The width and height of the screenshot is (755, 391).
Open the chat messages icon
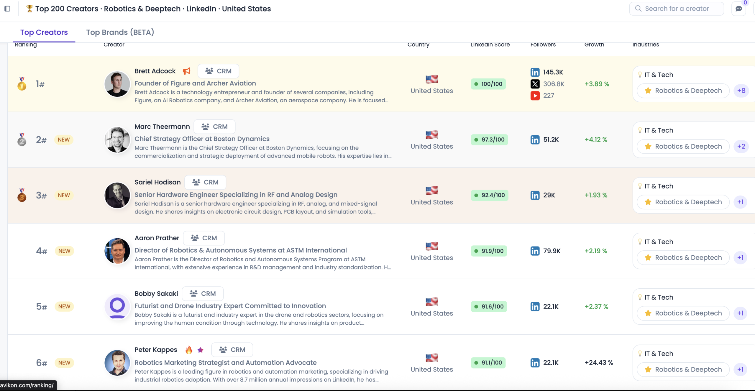pos(738,9)
